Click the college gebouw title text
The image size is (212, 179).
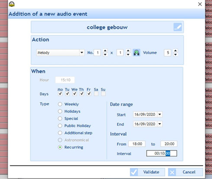(107, 27)
